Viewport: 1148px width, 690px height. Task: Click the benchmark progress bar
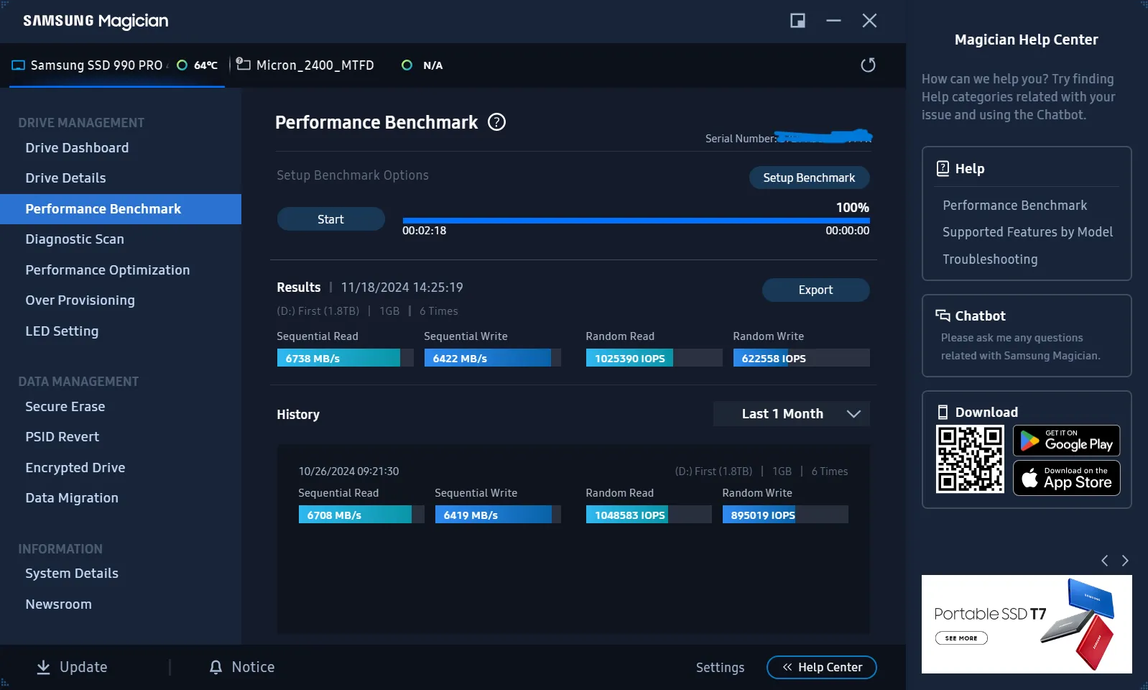[x=636, y=221]
